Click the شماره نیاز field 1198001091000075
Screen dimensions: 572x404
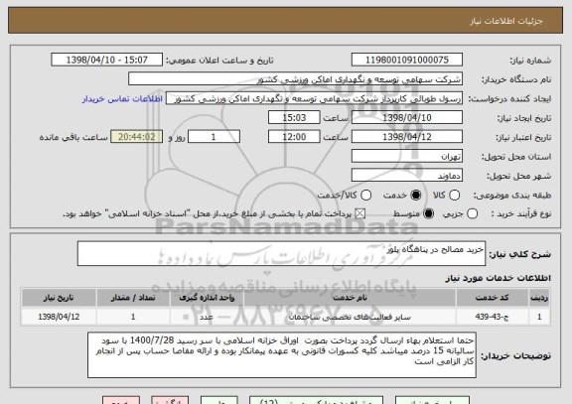(x=407, y=60)
